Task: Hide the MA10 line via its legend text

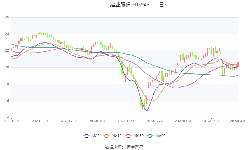Action: tap(117, 135)
